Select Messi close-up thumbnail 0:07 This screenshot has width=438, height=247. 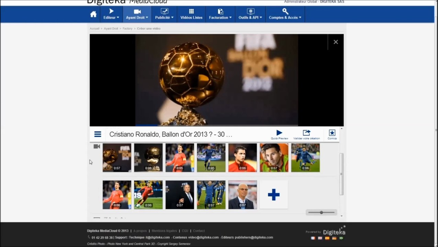274,158
